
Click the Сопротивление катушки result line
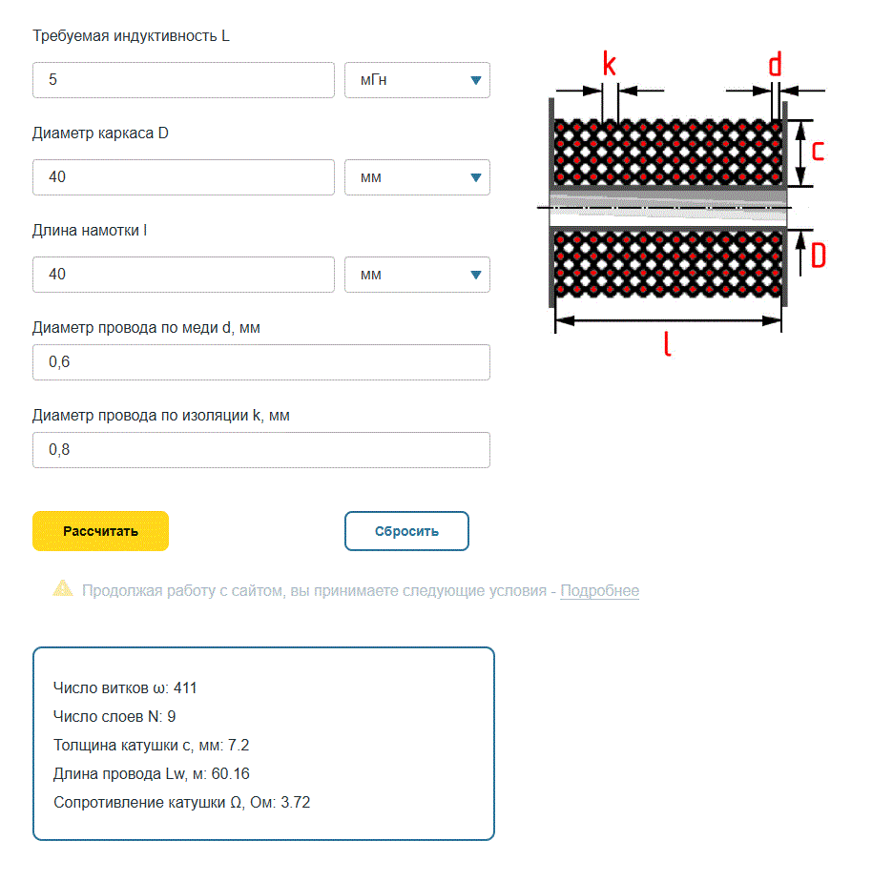click(x=182, y=803)
